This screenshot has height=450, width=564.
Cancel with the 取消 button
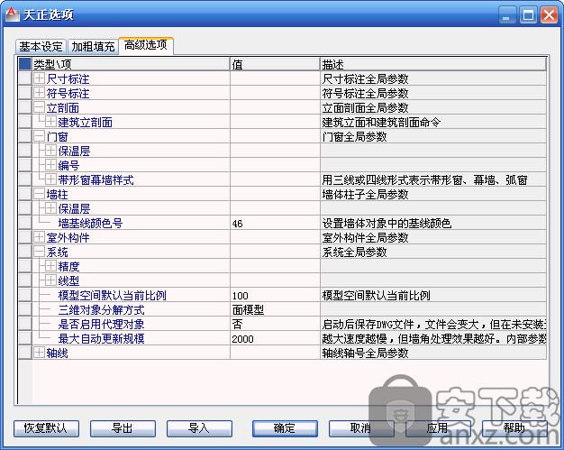(x=361, y=428)
